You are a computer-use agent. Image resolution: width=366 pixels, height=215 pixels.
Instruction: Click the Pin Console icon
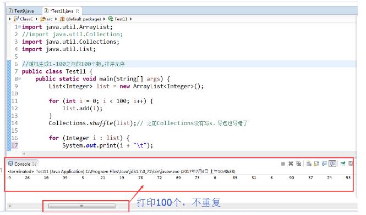343,164
